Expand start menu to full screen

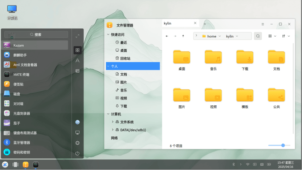(77, 36)
